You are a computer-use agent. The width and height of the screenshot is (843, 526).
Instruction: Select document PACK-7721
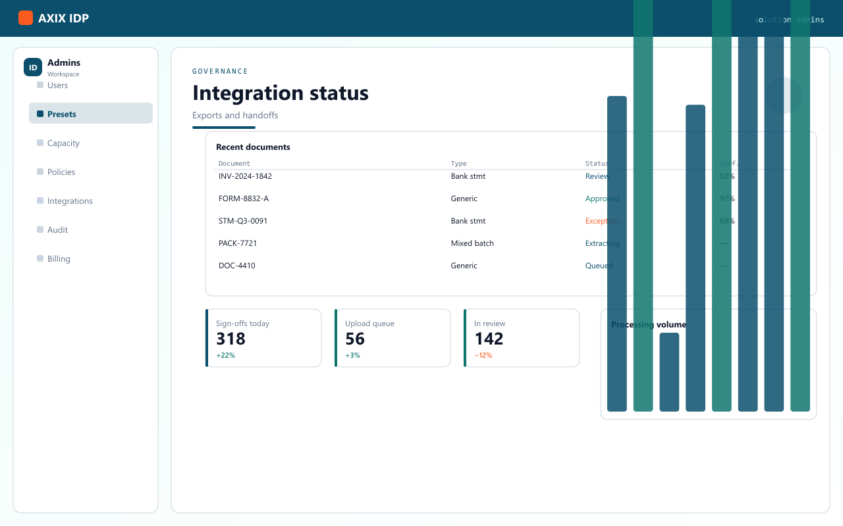(x=238, y=243)
